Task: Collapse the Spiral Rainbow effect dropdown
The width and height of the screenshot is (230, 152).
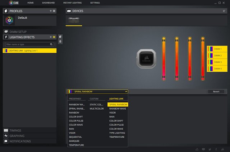Action: pos(126,91)
